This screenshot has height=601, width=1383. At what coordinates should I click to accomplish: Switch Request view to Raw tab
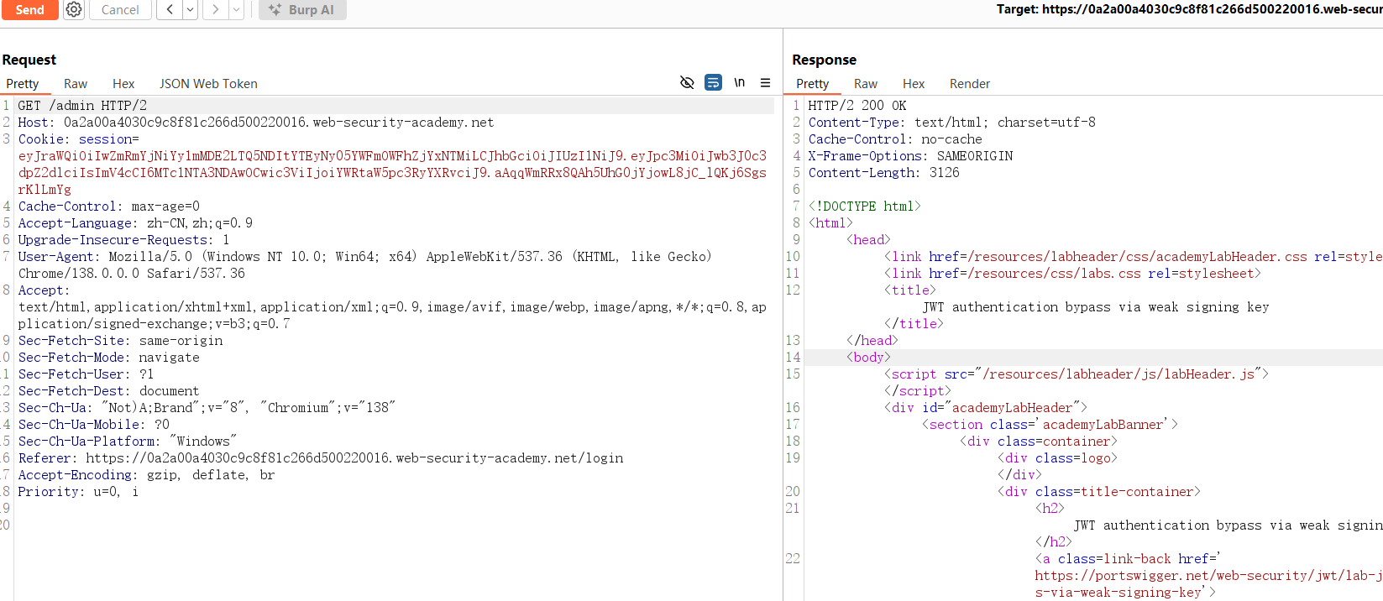(x=76, y=84)
